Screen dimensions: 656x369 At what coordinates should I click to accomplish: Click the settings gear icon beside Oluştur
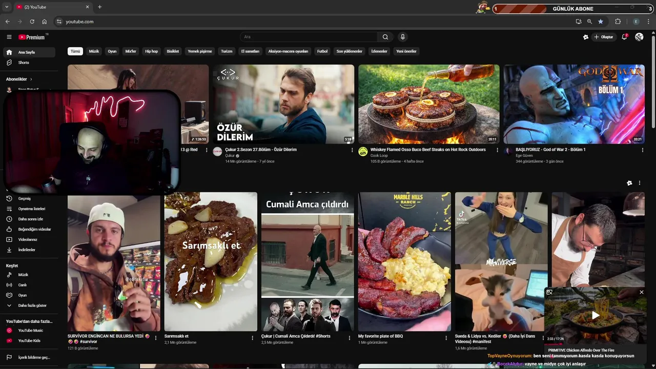tap(586, 37)
